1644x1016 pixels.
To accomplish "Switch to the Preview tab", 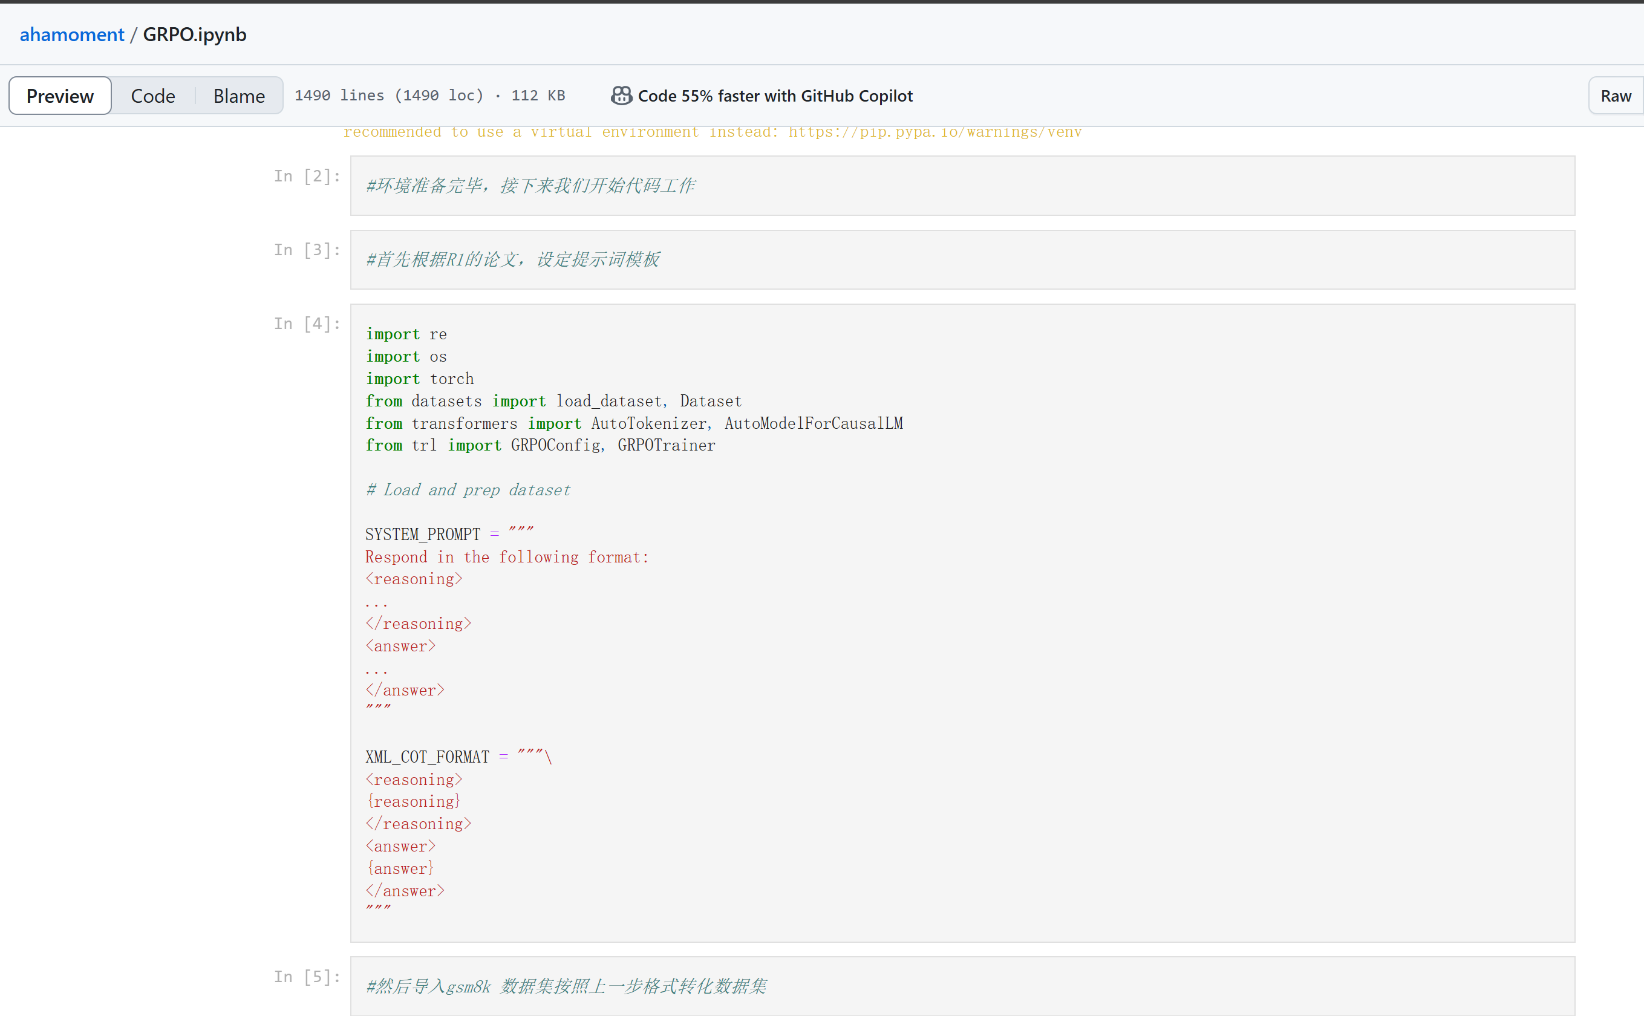I will point(60,96).
